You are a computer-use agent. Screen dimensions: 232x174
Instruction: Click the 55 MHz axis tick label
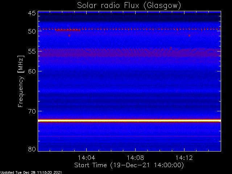(32, 51)
